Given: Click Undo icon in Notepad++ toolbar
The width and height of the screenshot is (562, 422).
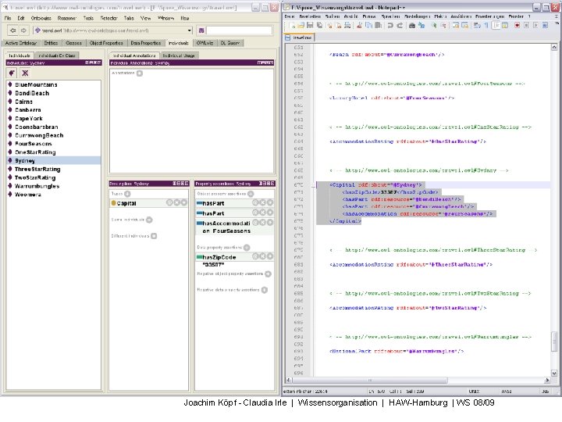Looking at the screenshot, I should [x=390, y=25].
